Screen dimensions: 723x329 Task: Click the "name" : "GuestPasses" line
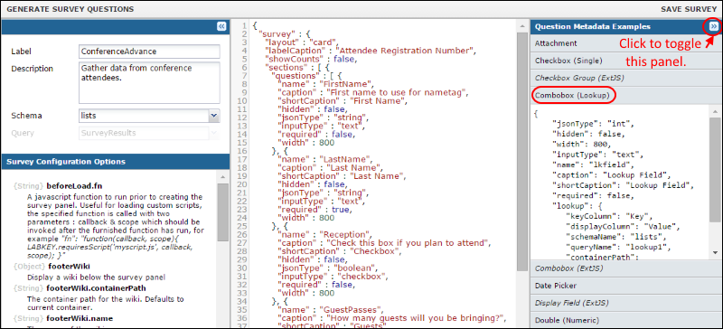[x=329, y=311]
